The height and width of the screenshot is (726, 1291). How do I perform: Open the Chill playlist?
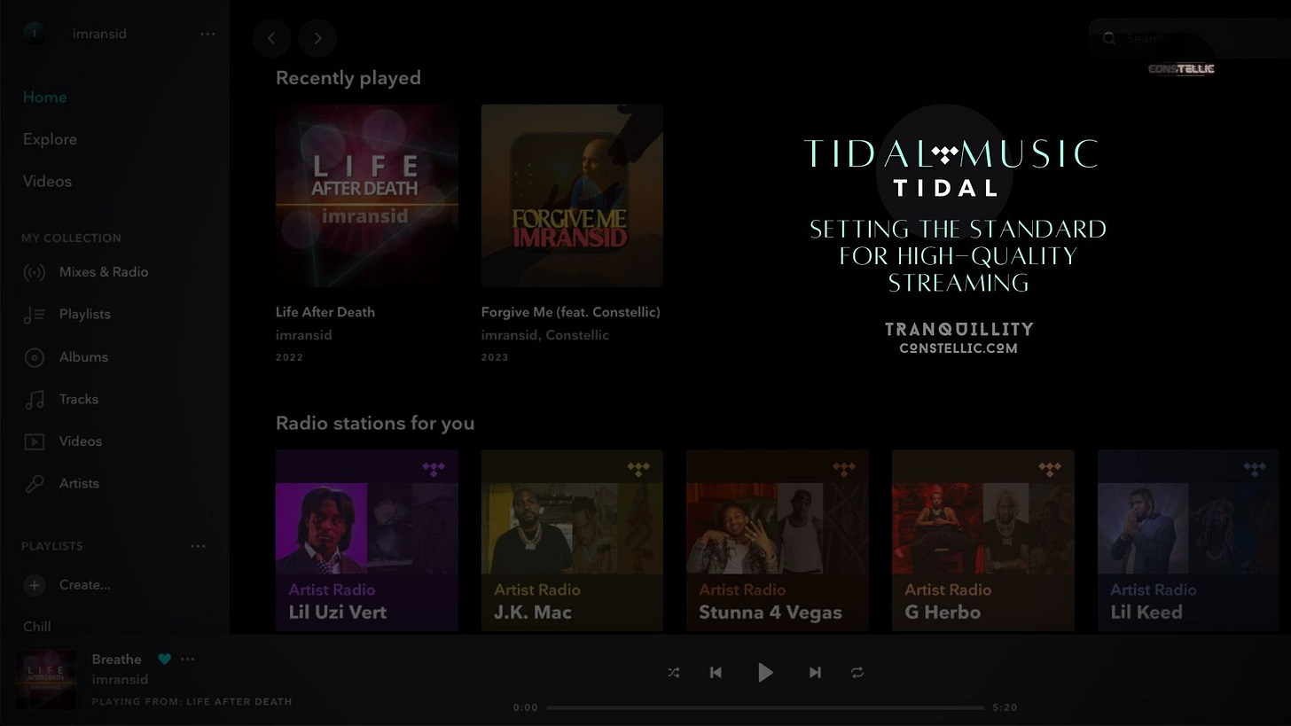coord(36,627)
